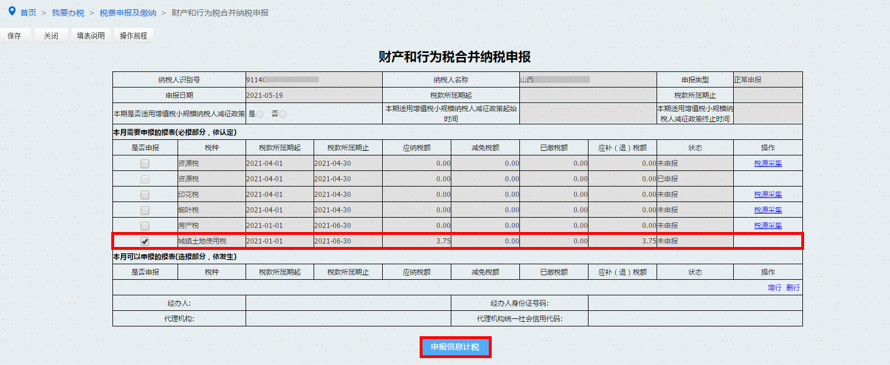
Task: Click the 代理机构统一社会信用代码 input field
Action: tap(695, 318)
